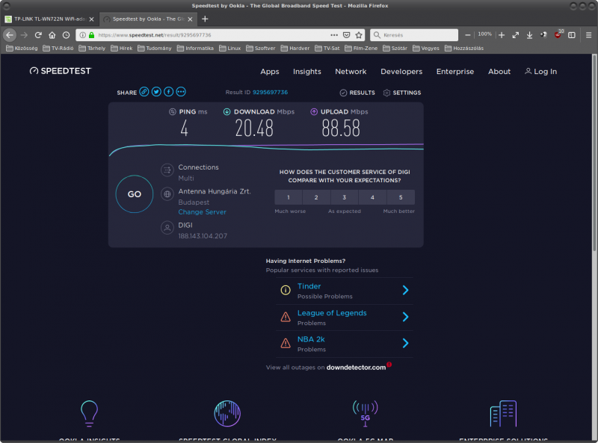Reload the current page

coord(38,35)
